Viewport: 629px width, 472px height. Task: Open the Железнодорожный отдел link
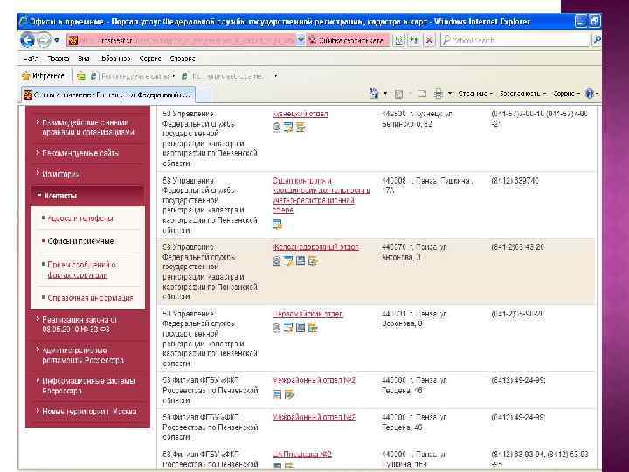point(315,247)
